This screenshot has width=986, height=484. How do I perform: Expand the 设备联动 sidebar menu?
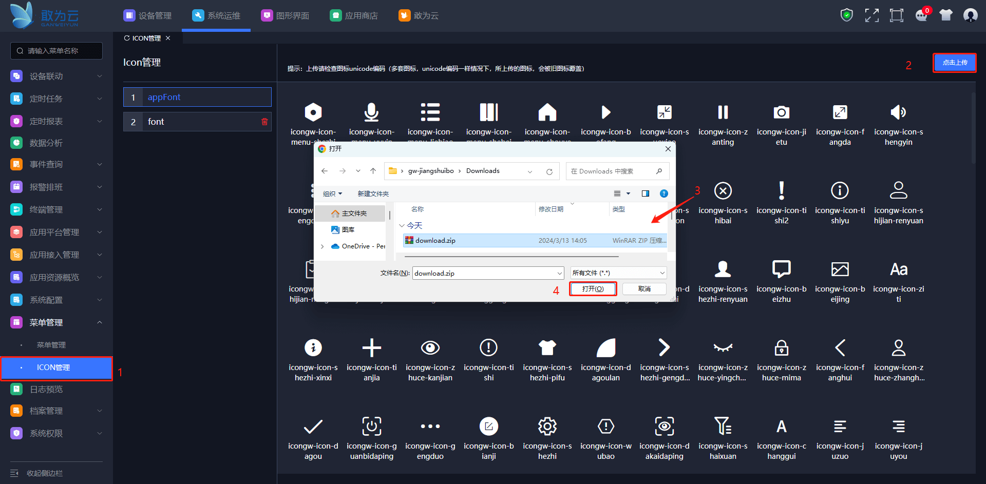click(56, 76)
